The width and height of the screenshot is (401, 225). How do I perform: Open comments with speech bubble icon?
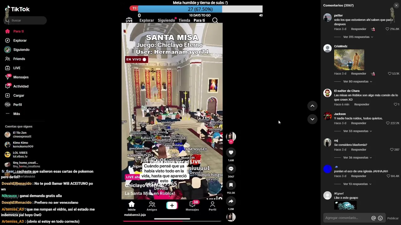(231, 169)
